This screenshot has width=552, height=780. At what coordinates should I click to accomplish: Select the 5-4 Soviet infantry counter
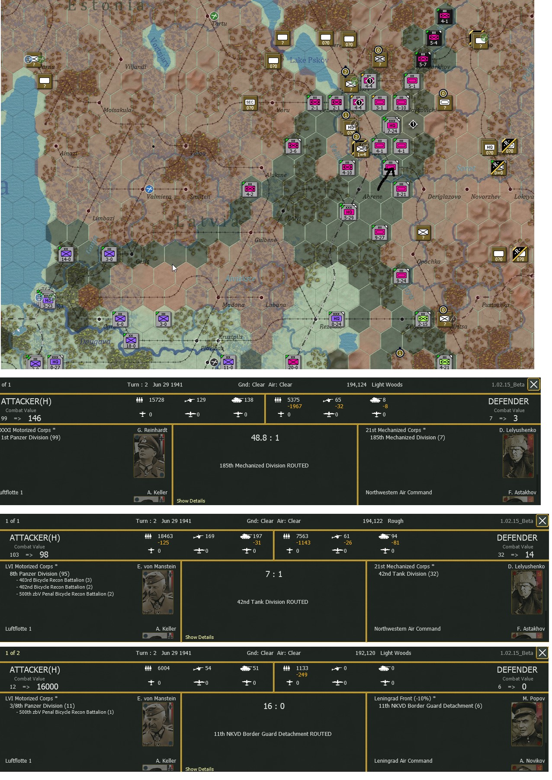coord(433,38)
